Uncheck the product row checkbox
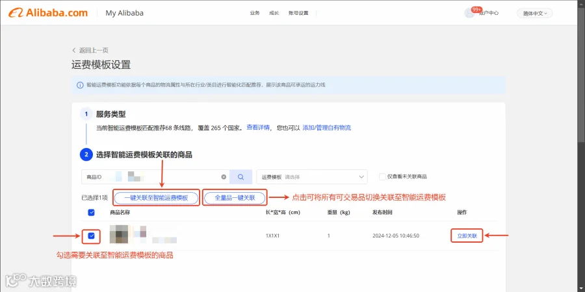 pos(92,236)
